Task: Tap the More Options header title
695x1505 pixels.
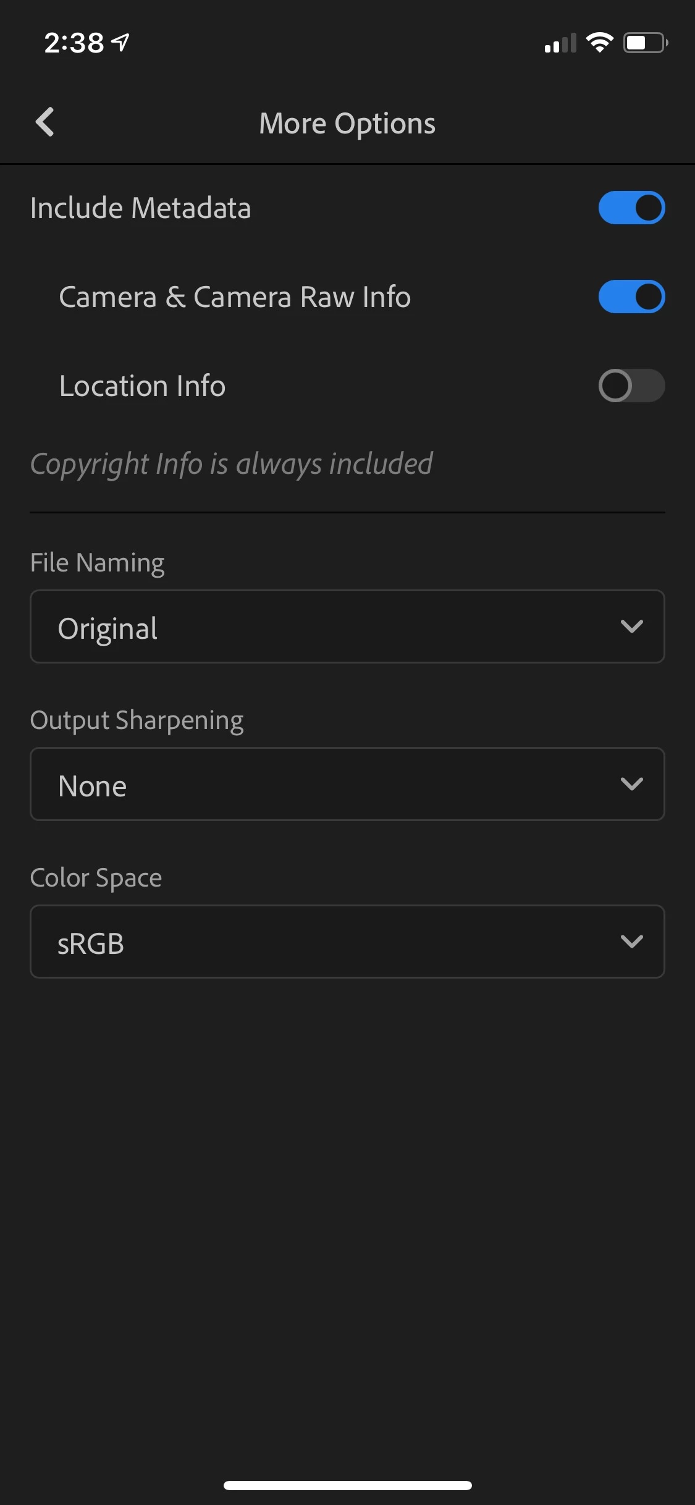Action: pos(347,124)
